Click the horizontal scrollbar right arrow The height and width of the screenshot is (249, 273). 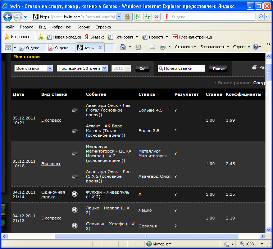click(262, 236)
